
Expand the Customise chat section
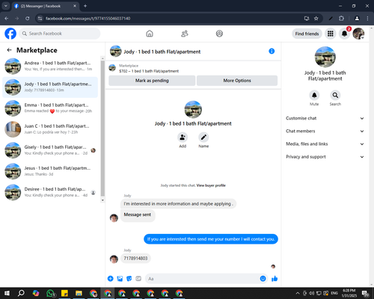tap(325, 118)
